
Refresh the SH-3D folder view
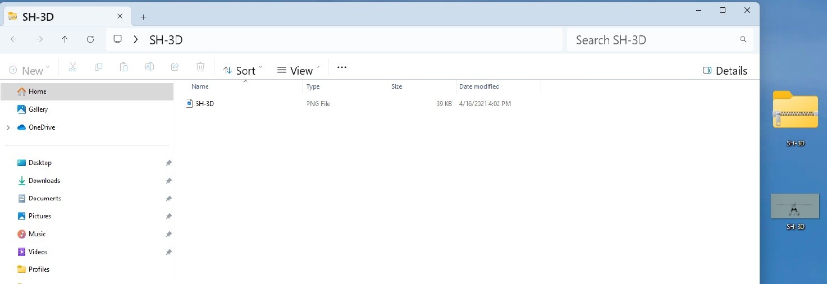[90, 39]
